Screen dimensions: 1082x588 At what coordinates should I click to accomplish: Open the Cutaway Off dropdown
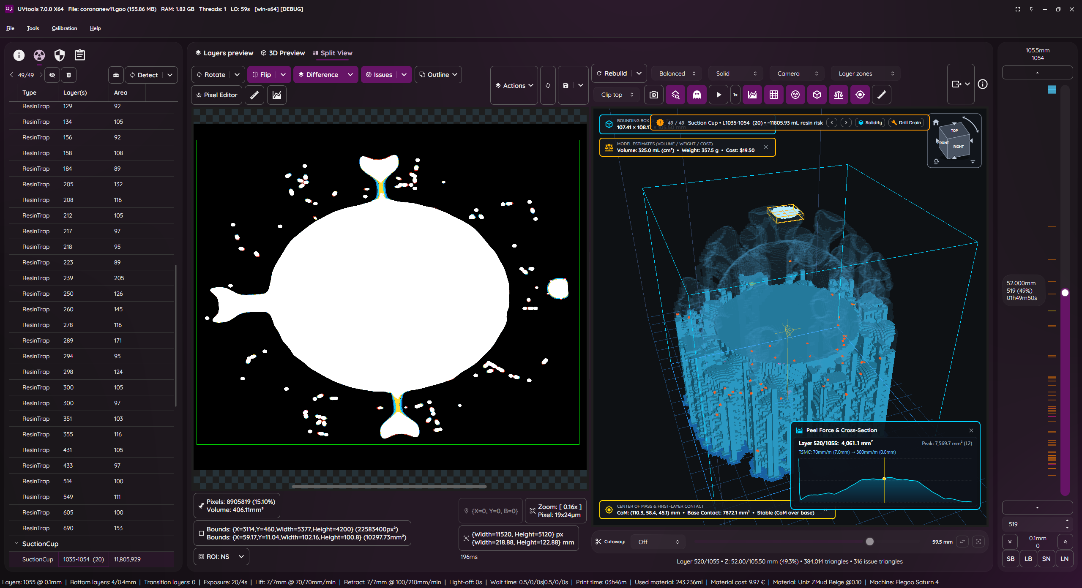(x=658, y=542)
